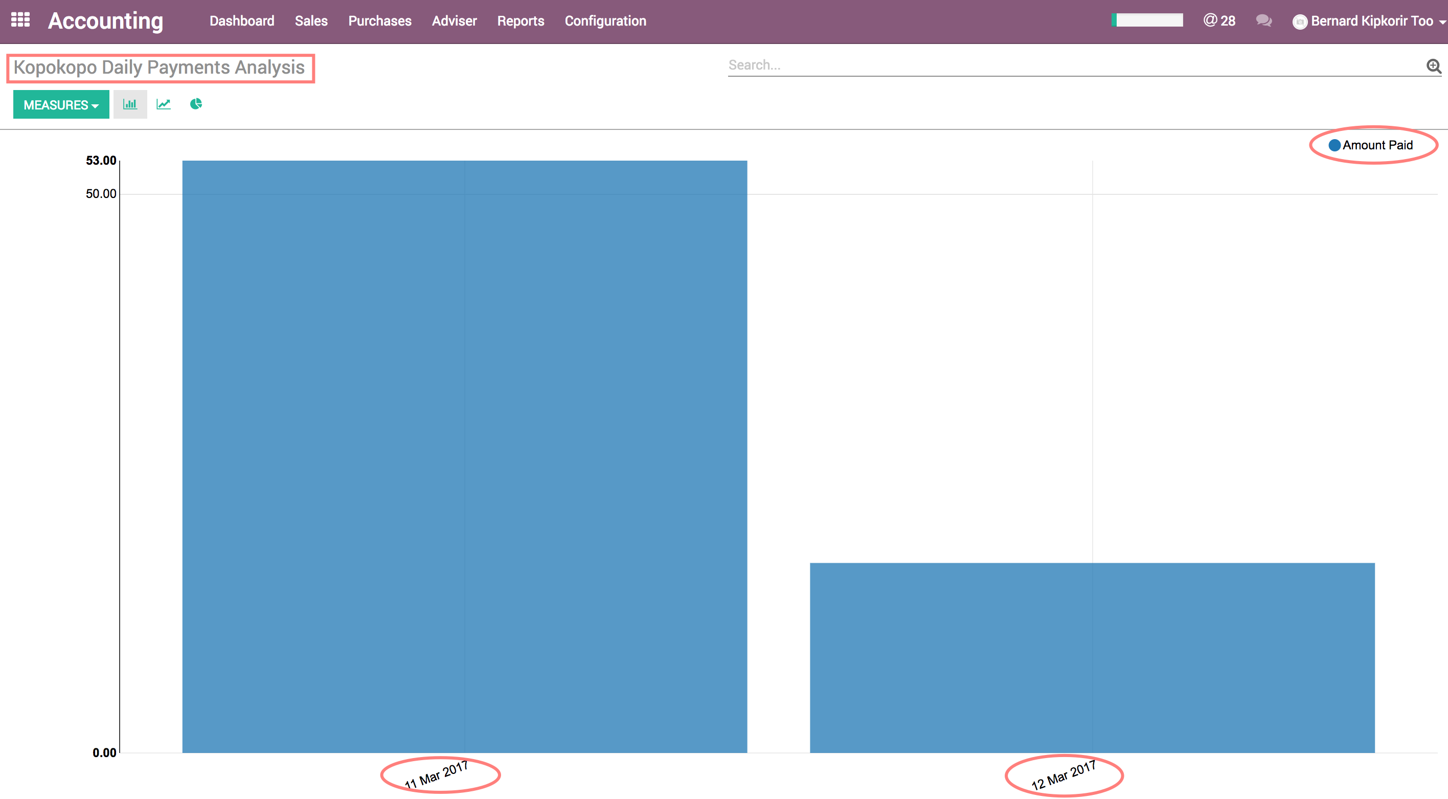
Task: Open the Purchases menu
Action: tap(379, 21)
